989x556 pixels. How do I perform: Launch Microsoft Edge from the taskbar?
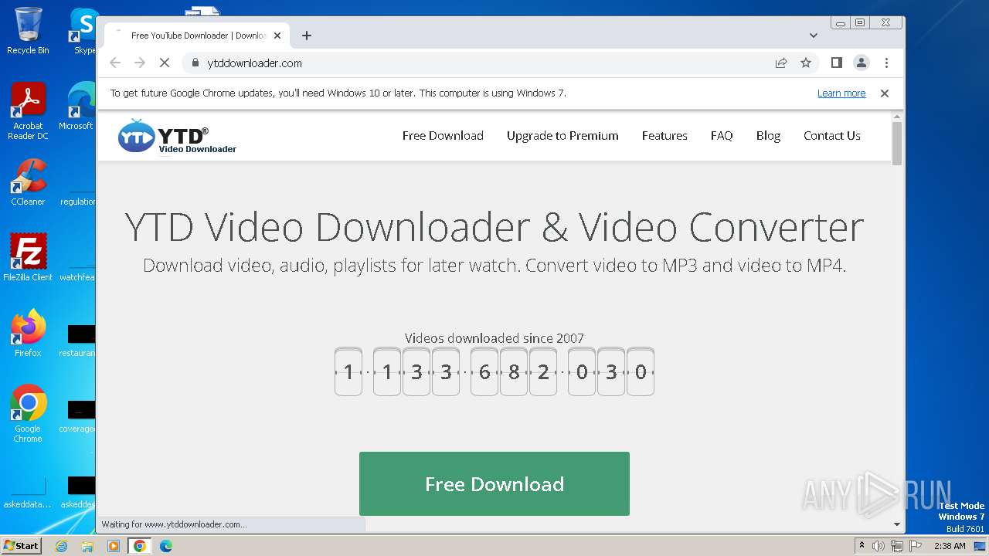166,546
